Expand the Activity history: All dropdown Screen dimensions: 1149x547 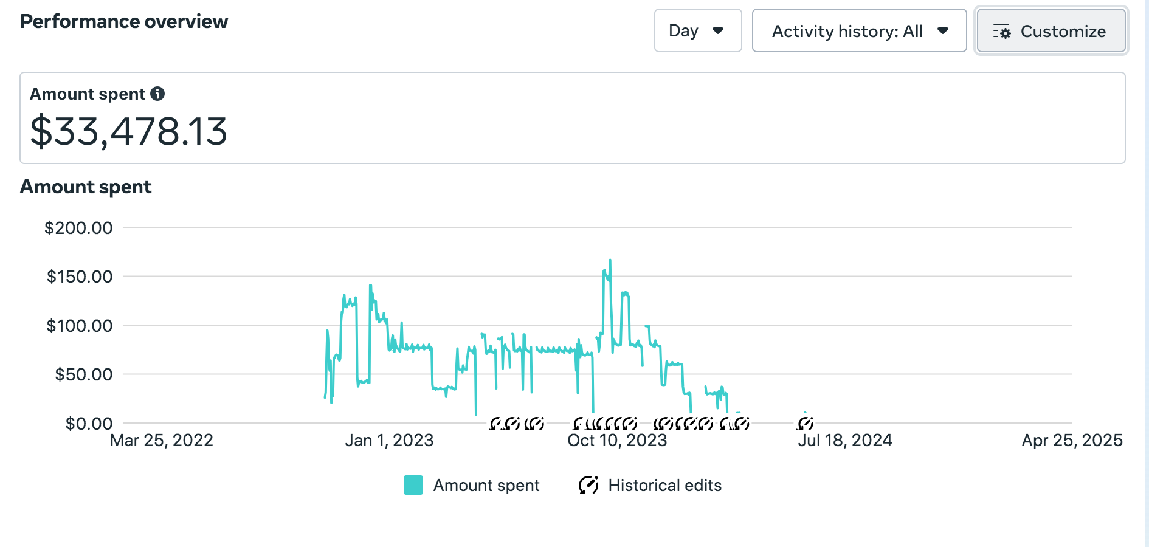click(x=858, y=31)
